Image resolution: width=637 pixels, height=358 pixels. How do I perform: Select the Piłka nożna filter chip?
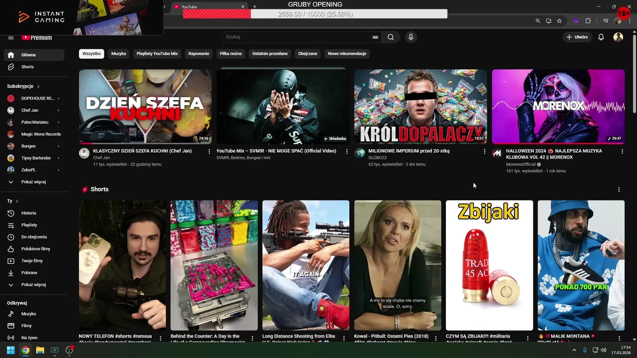(230, 54)
